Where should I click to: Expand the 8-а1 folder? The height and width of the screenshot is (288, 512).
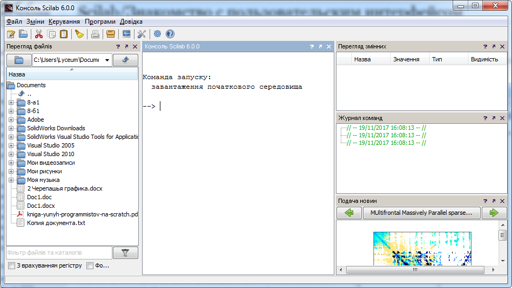[x=11, y=102]
